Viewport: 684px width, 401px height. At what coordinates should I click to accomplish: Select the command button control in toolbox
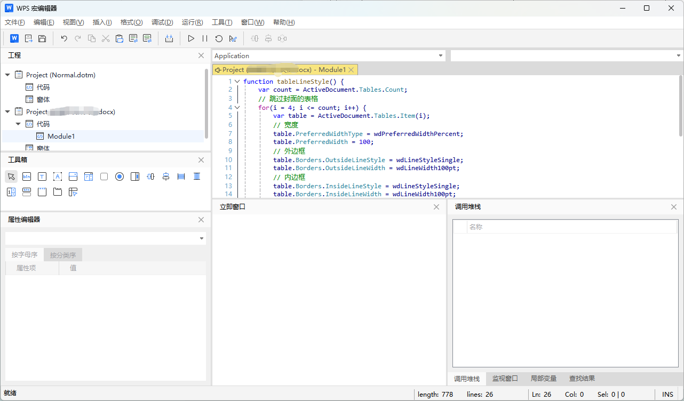coord(27,177)
